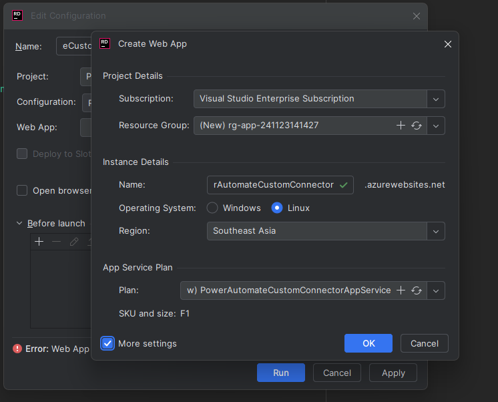Click the Resource Group value rg-app-241123141427
498x402 pixels.
pyautogui.click(x=259, y=126)
